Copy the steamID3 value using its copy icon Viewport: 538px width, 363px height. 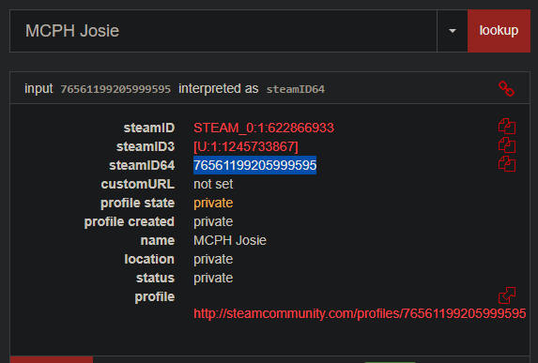pos(507,145)
